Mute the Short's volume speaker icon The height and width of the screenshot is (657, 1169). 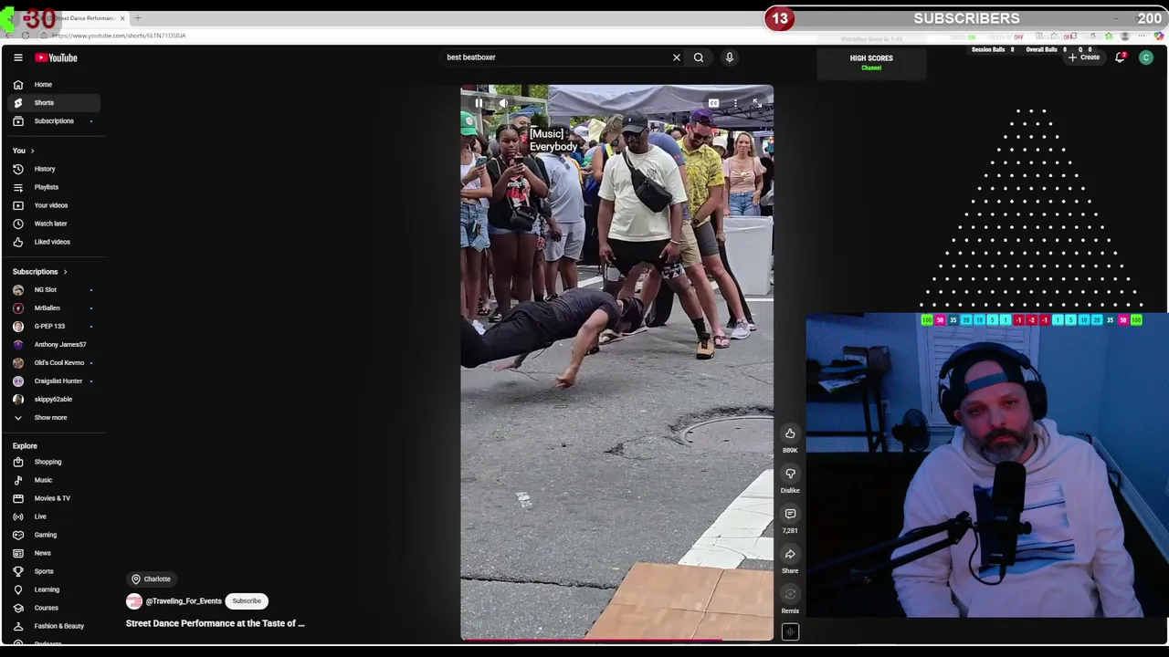tap(502, 103)
